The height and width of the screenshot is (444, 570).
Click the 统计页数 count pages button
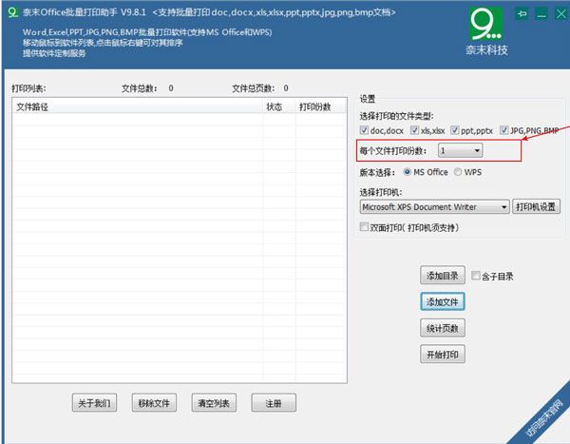[x=443, y=328]
